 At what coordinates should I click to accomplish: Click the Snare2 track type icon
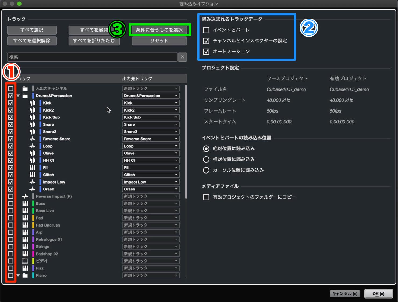[x=32, y=132]
